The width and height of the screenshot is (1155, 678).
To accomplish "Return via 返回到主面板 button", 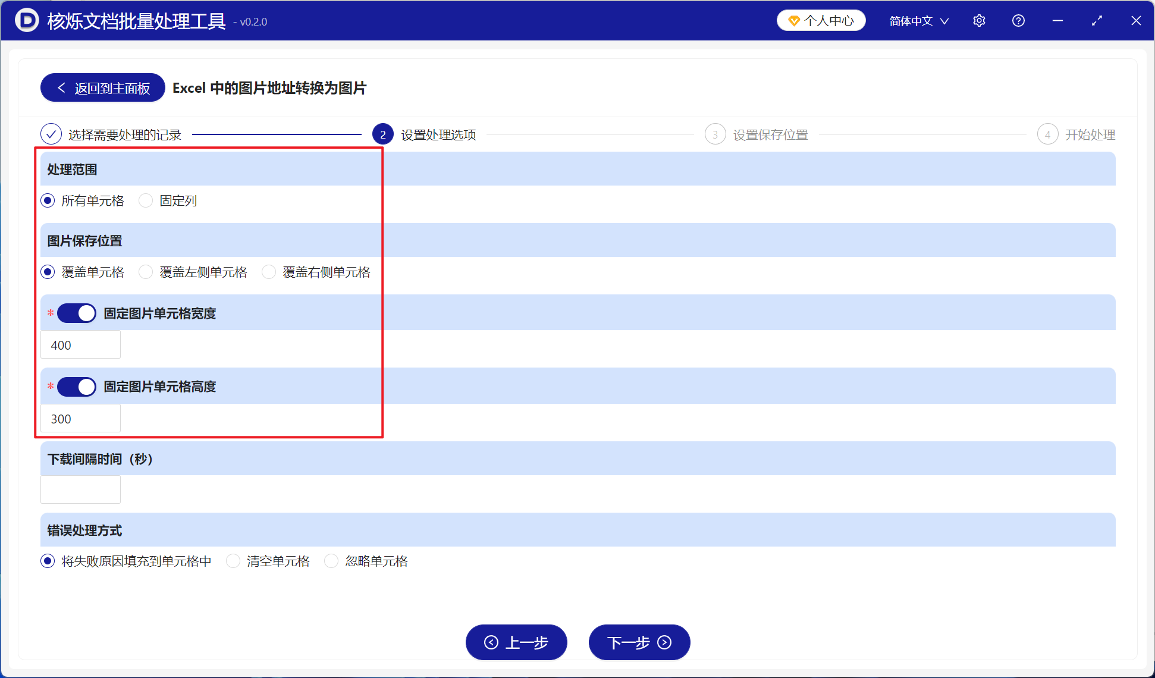I will [x=103, y=88].
